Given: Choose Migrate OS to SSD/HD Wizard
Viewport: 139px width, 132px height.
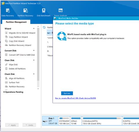Looking at the screenshot, I should pyautogui.click(x=22, y=33).
